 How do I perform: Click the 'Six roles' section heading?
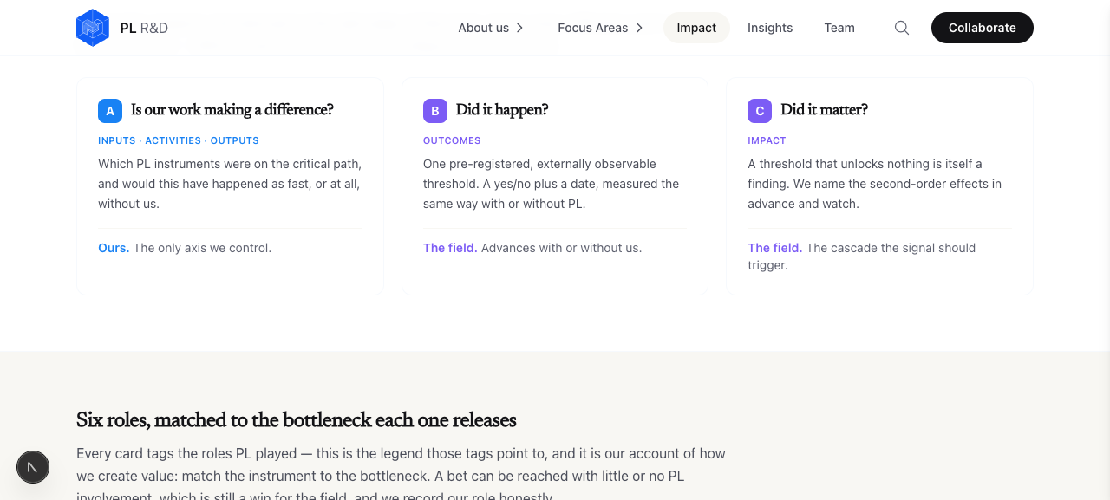[x=297, y=420]
